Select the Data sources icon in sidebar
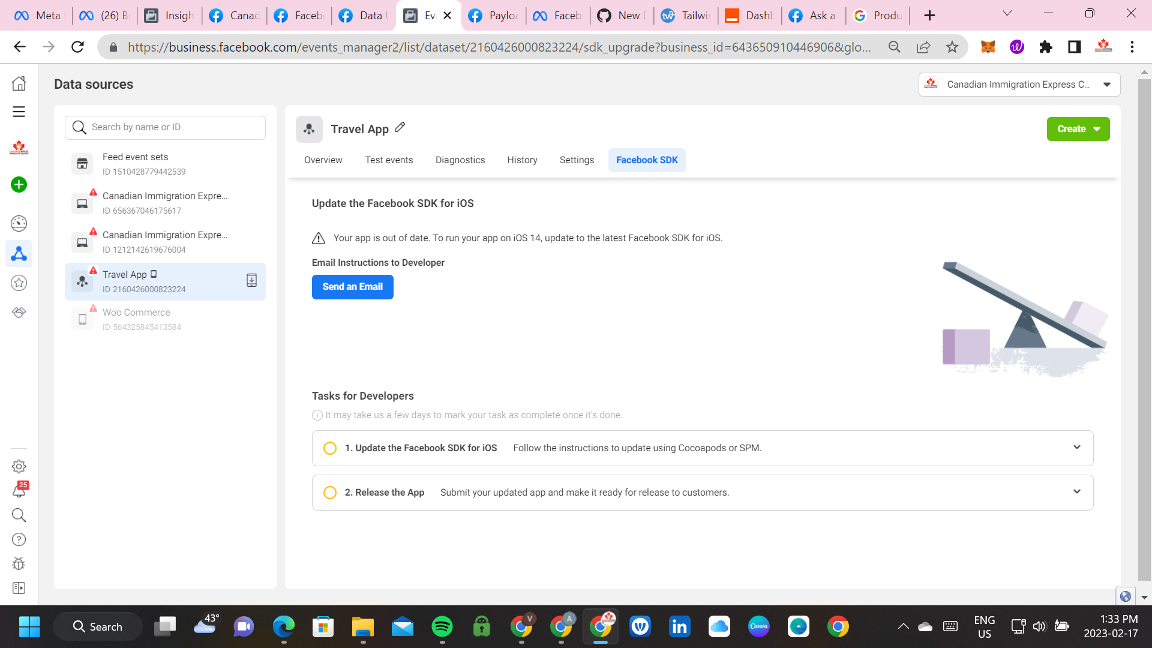1152x648 pixels. pyautogui.click(x=19, y=253)
